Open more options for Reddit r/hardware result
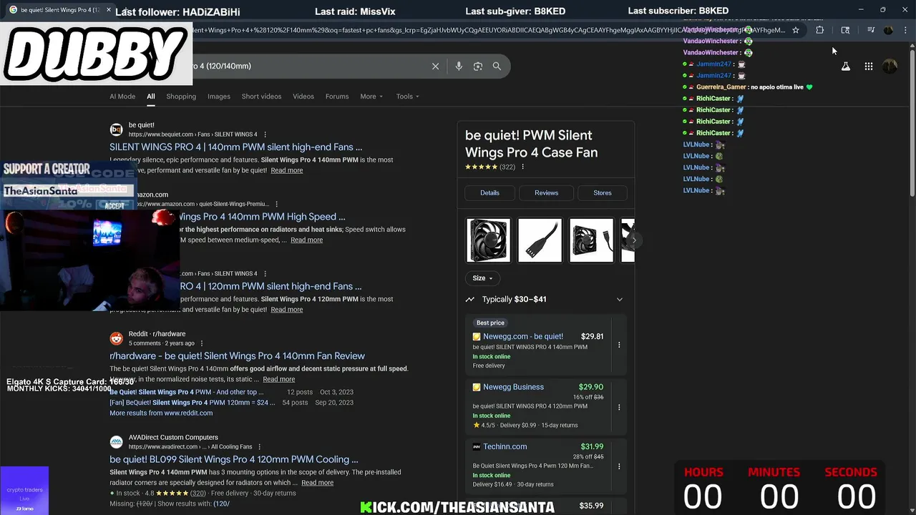The height and width of the screenshot is (515, 916). pos(202,343)
